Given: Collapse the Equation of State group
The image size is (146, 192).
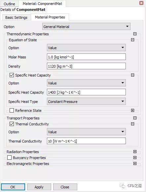Looking at the screenshot, I should tap(132, 40).
